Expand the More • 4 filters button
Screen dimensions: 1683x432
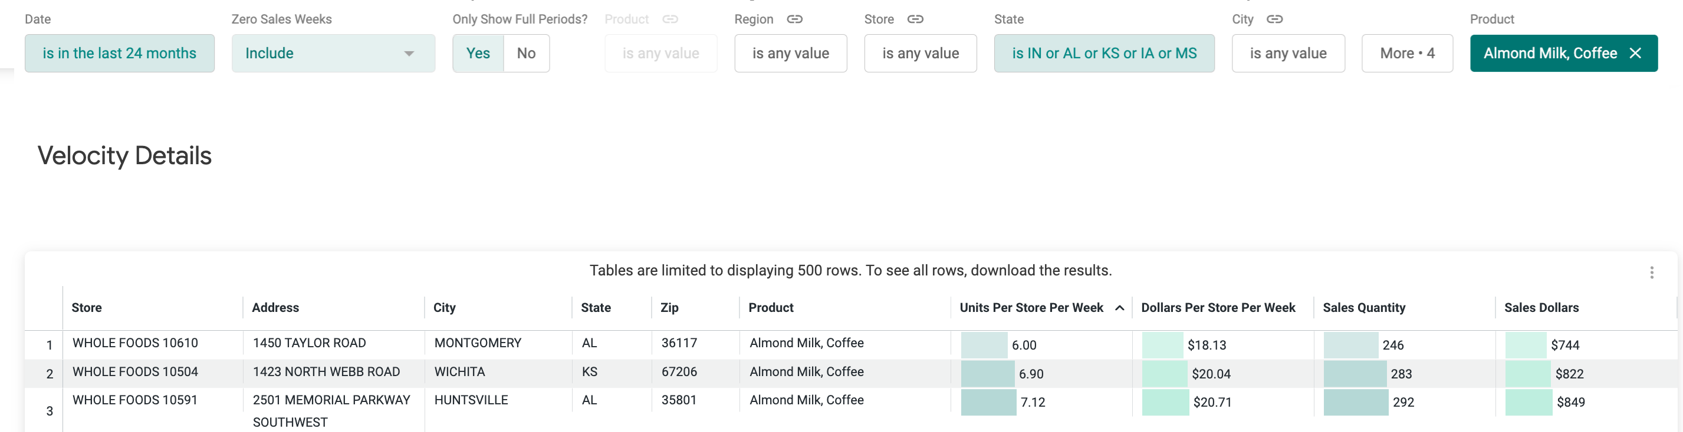1406,54
